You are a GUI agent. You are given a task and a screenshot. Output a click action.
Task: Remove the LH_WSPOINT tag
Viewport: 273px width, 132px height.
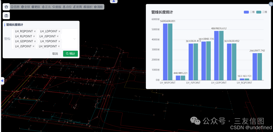[59, 46]
